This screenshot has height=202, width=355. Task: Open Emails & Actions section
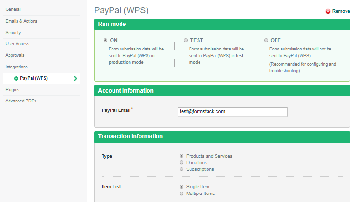[x=21, y=21]
